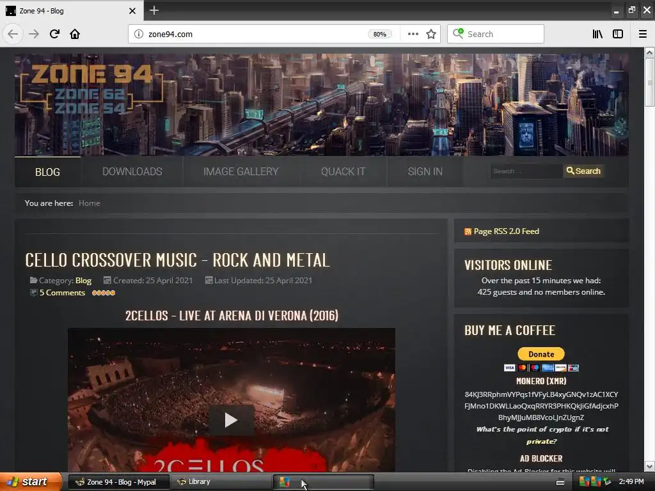The height and width of the screenshot is (491, 655).
Task: Open the Blog category link
Action: (x=84, y=281)
